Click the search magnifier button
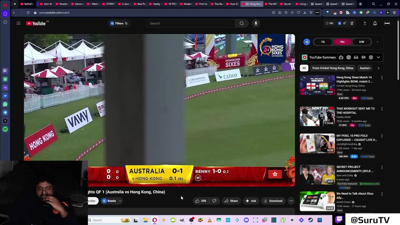Viewport: 400px width, 225px height. 242,23
